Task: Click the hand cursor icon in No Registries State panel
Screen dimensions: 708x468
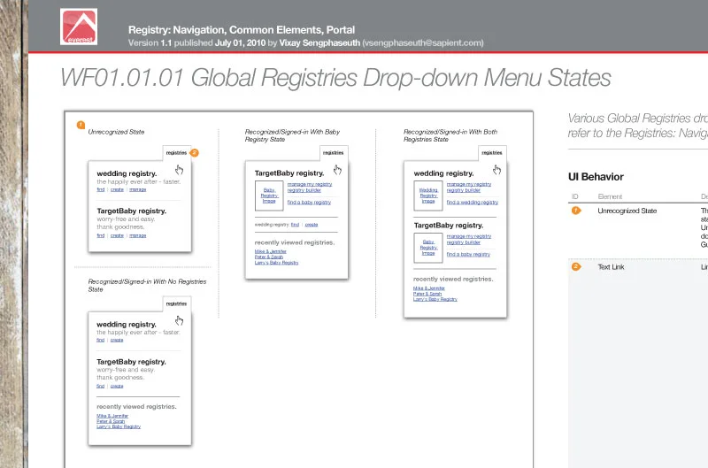Action: tap(180, 320)
